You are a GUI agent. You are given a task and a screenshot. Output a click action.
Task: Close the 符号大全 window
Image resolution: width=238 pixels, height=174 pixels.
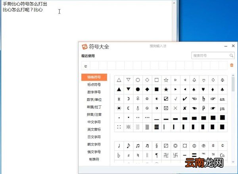(233, 46)
